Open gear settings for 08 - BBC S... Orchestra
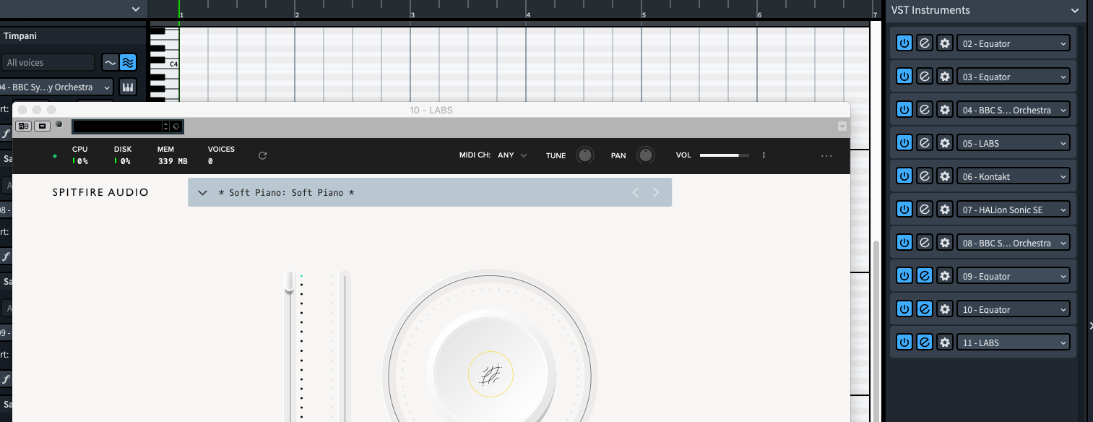 coord(944,243)
